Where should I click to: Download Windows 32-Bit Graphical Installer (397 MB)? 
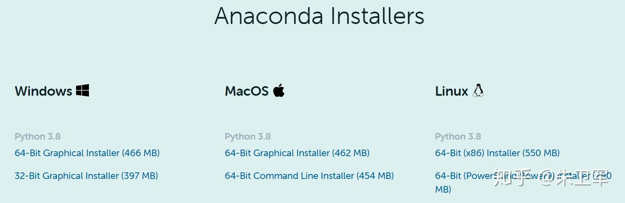pos(86,176)
